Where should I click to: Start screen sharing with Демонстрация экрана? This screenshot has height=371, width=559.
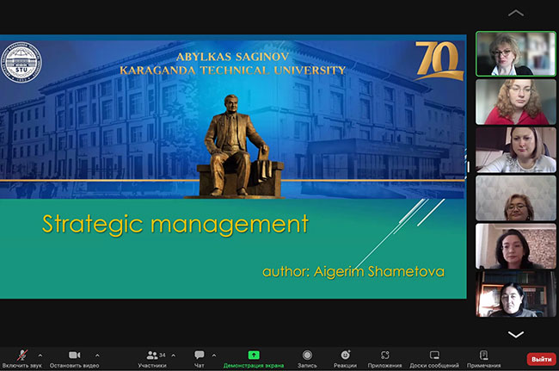(254, 359)
